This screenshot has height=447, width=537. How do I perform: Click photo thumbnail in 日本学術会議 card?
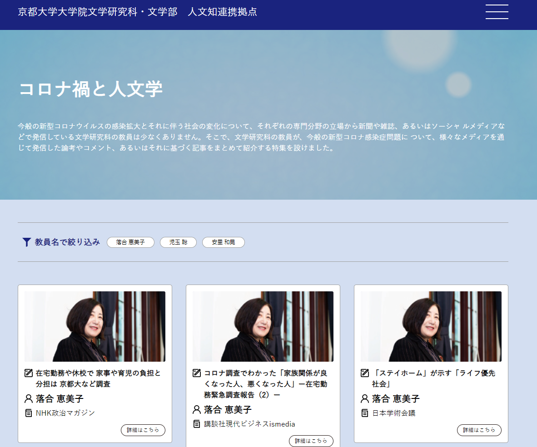[431, 326]
